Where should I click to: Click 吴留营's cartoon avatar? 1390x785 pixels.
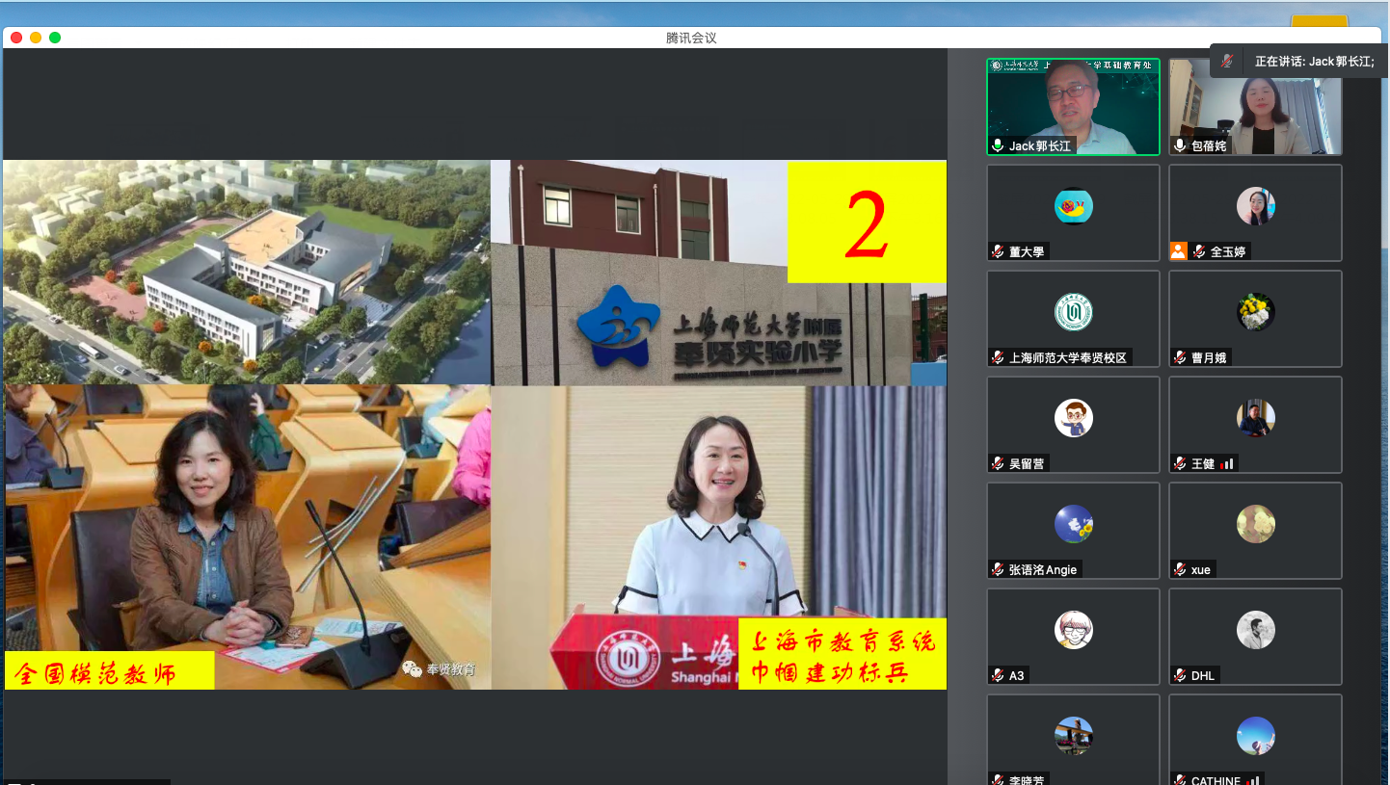point(1073,418)
